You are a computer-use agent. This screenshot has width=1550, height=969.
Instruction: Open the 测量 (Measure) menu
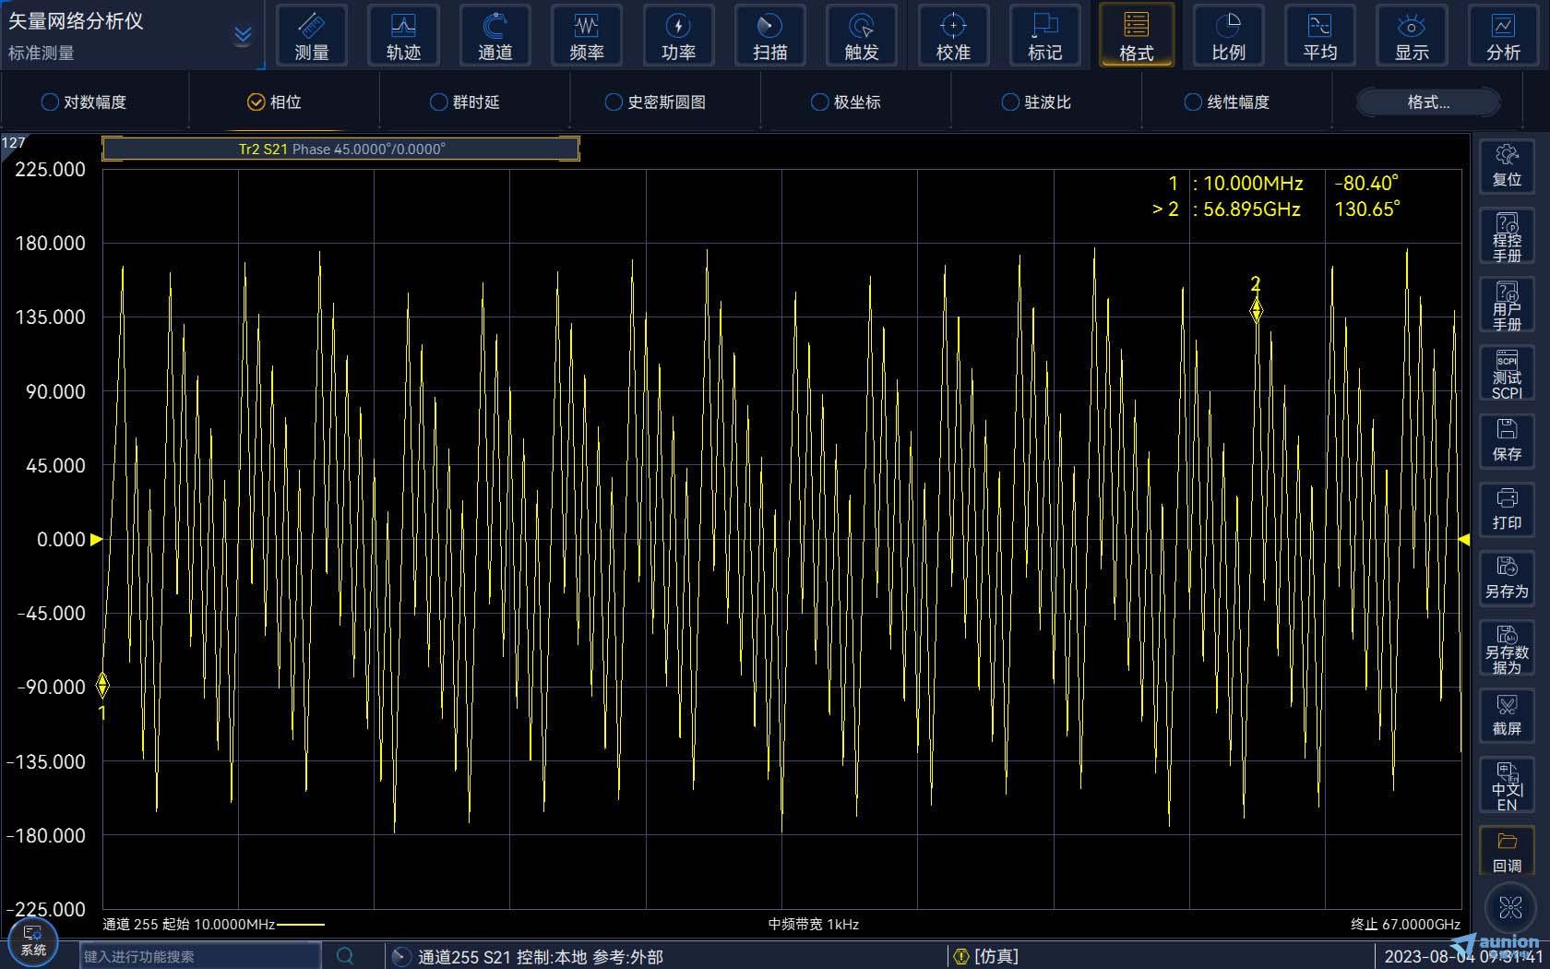click(311, 35)
